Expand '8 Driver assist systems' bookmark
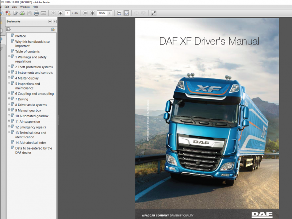Image resolution: width=292 pixels, height=219 pixels. pos(9,104)
